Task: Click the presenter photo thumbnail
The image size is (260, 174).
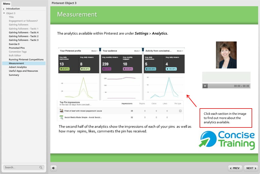Action: coord(226,55)
